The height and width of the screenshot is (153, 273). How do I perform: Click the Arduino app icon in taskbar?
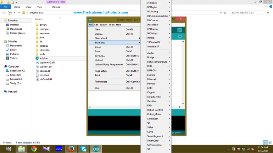(x=95, y=148)
